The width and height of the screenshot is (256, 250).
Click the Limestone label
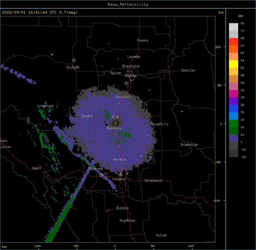click(45, 106)
